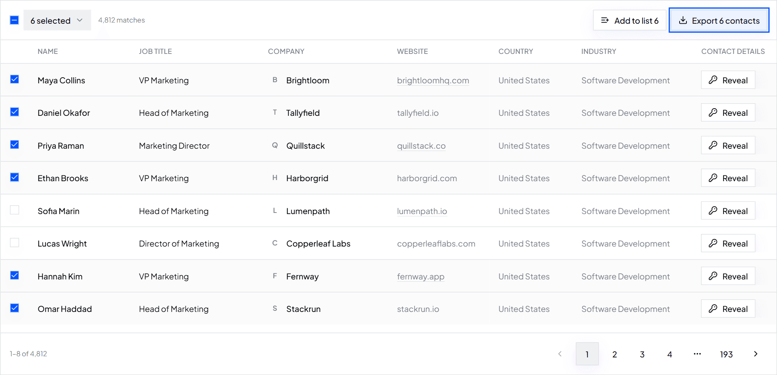Reveal contact details for Ethan Brooks
777x375 pixels.
coord(728,178)
